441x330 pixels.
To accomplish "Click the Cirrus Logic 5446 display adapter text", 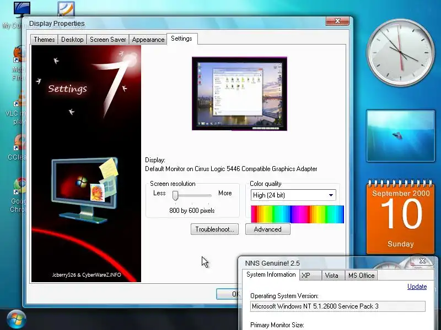I will point(231,169).
